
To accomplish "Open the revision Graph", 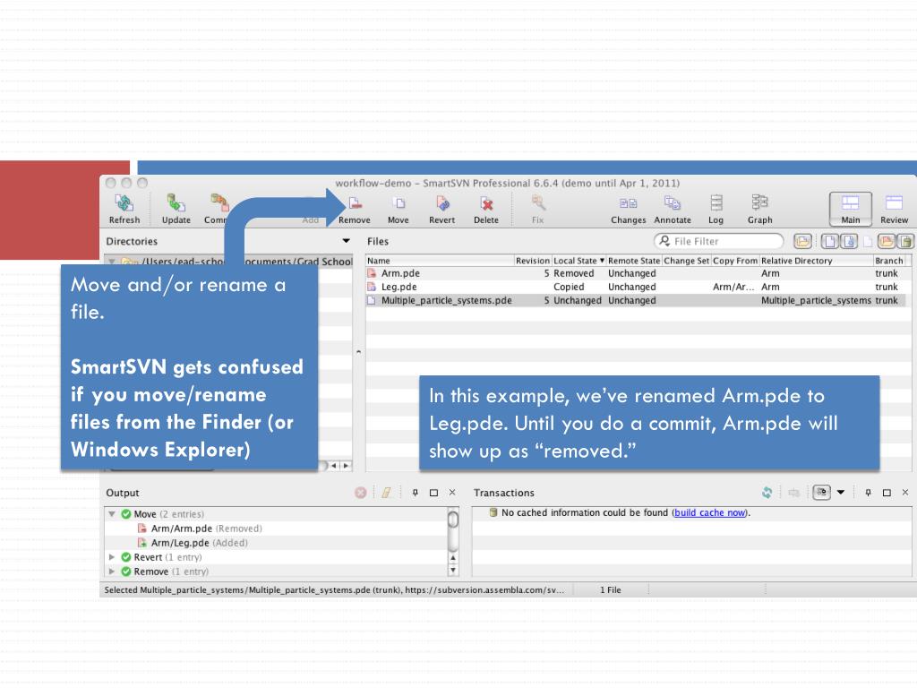I will [759, 209].
